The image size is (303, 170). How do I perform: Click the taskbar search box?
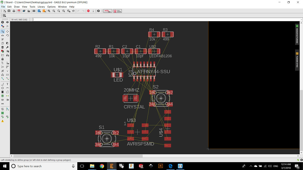(43, 166)
